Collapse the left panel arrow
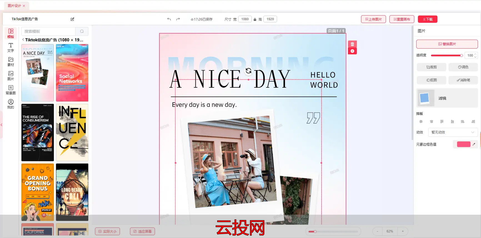Image resolution: width=481 pixels, height=238 pixels. point(1,125)
